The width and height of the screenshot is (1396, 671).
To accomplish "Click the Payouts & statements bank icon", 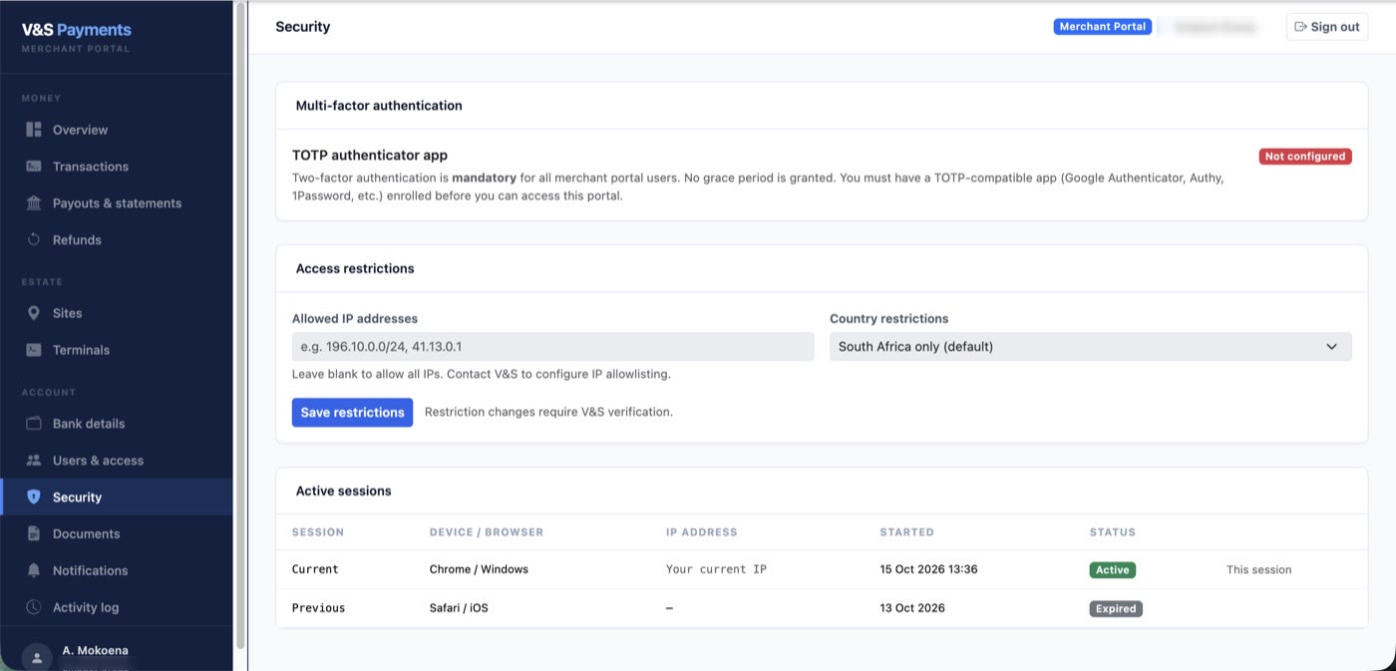I will [x=34, y=203].
